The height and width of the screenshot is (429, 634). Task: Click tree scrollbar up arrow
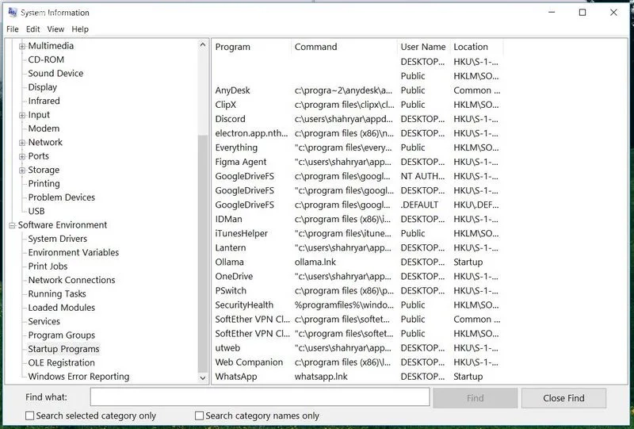(203, 45)
